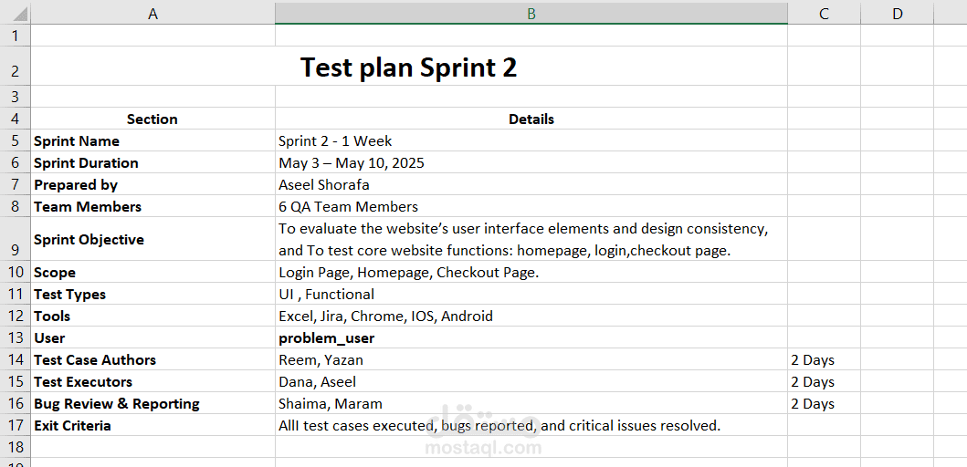Image resolution: width=967 pixels, height=467 pixels.
Task: Click the 'Details' header cell
Action: click(531, 119)
